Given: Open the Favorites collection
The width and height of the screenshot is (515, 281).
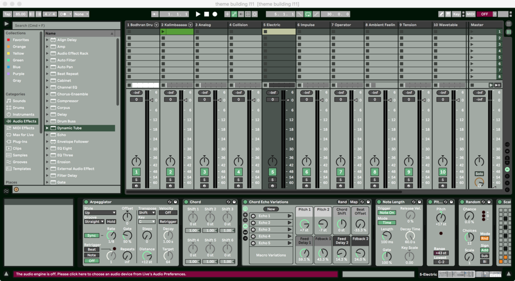Looking at the screenshot, I should pyautogui.click(x=20, y=40).
